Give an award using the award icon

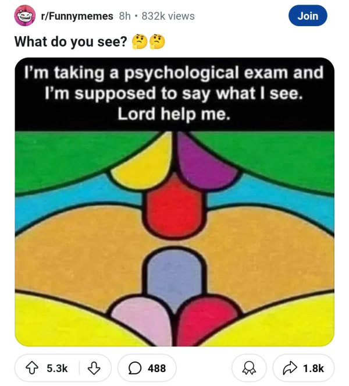tap(249, 368)
